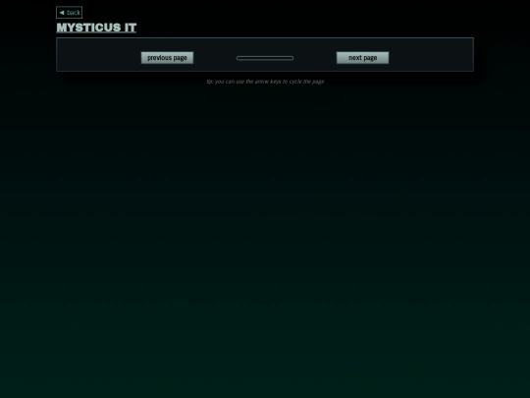Go back using the back button
The width and height of the screenshot is (530, 398).
(69, 13)
